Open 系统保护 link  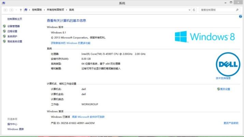click(12, 36)
